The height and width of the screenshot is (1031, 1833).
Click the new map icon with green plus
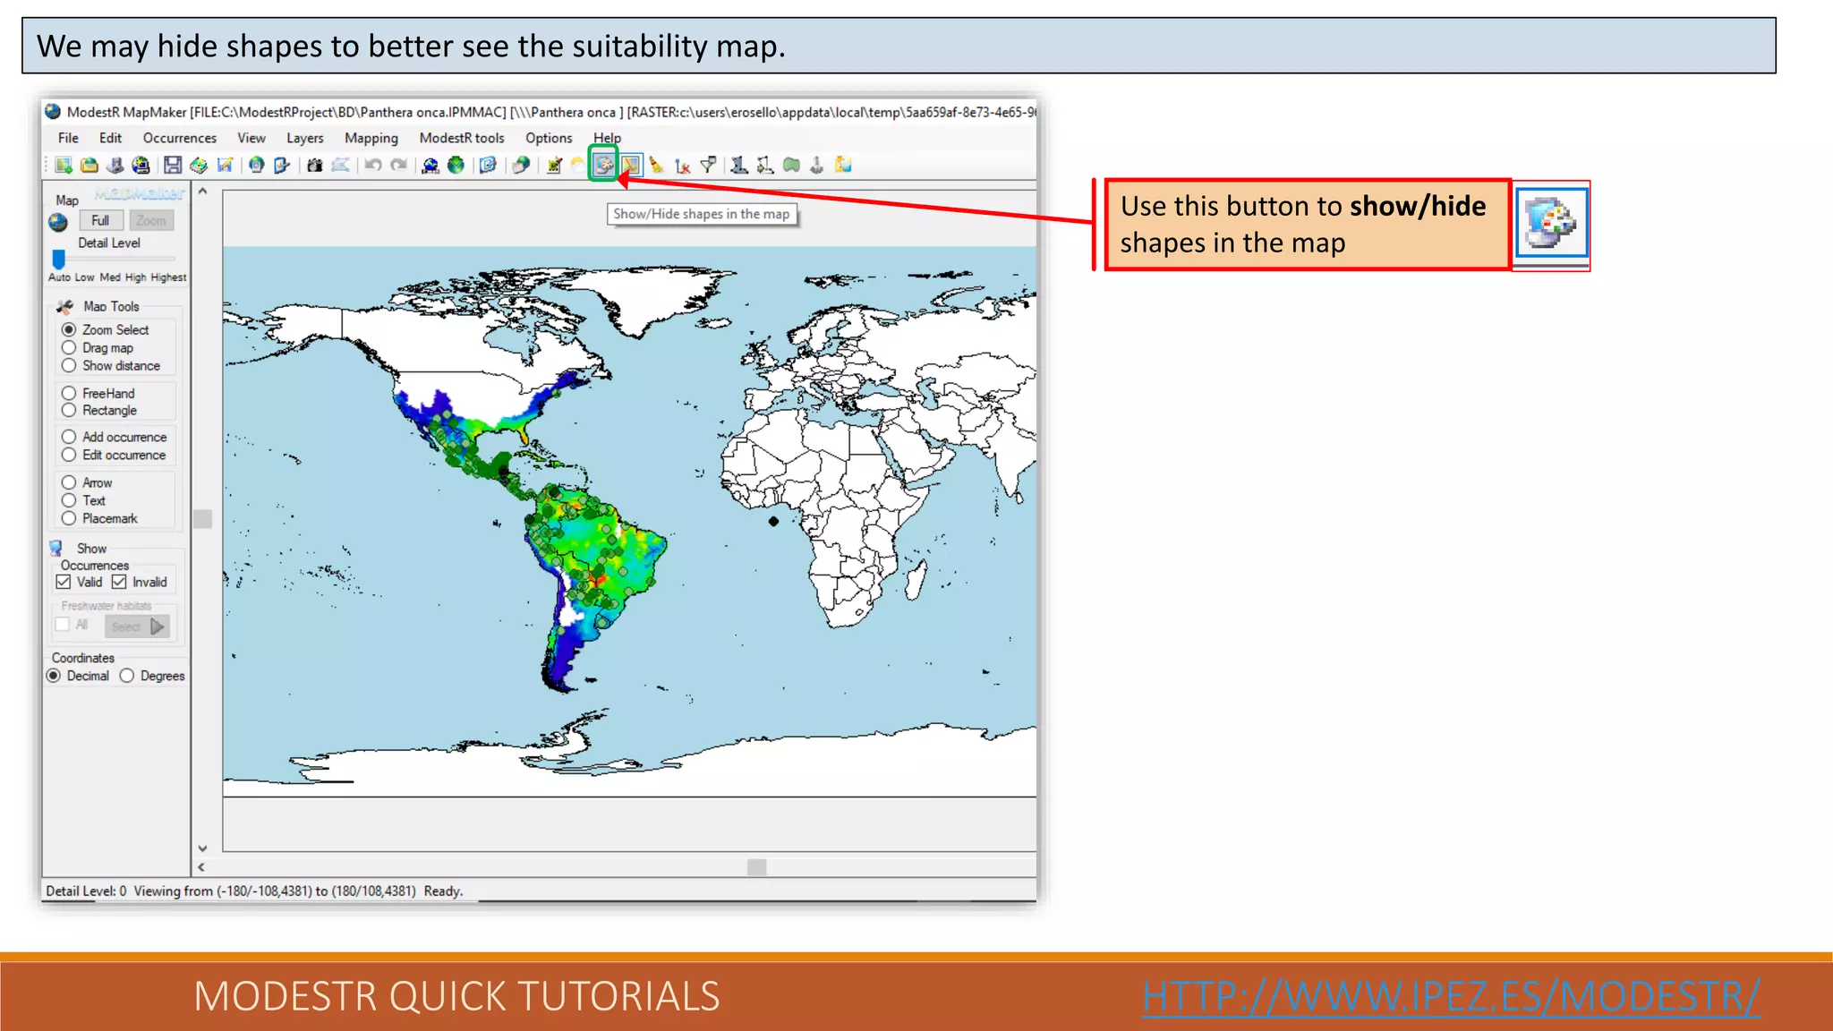click(x=64, y=165)
